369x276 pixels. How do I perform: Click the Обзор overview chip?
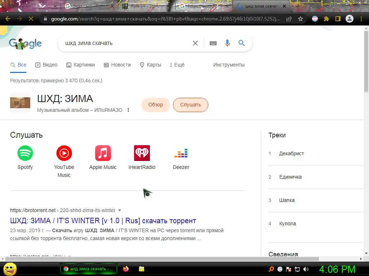point(156,105)
